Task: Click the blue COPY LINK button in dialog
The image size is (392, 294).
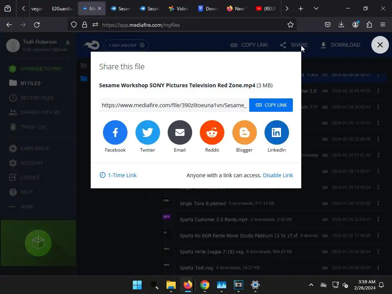Action: coord(271,105)
